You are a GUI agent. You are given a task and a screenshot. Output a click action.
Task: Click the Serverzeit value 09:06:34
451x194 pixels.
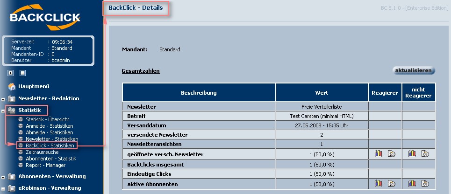(x=63, y=42)
